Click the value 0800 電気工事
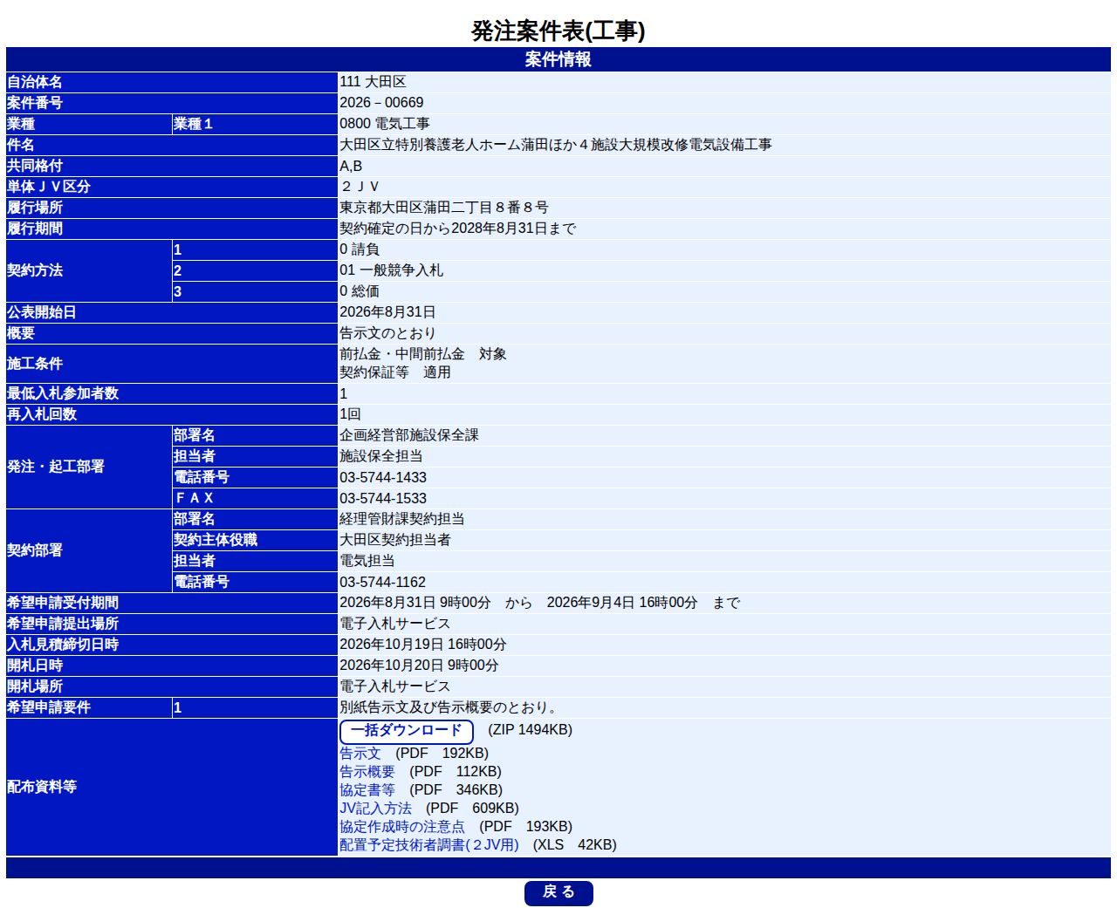Image resolution: width=1117 pixels, height=908 pixels. 385,124
